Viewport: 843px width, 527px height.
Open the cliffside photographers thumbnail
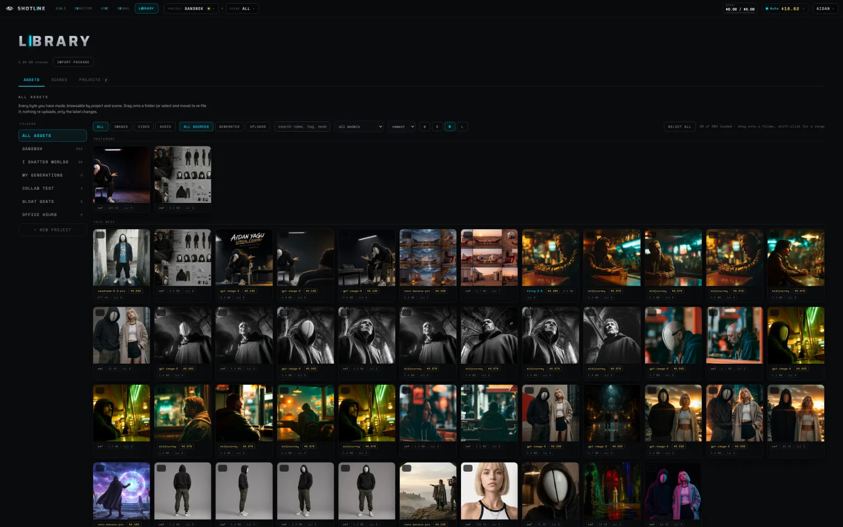(428, 491)
